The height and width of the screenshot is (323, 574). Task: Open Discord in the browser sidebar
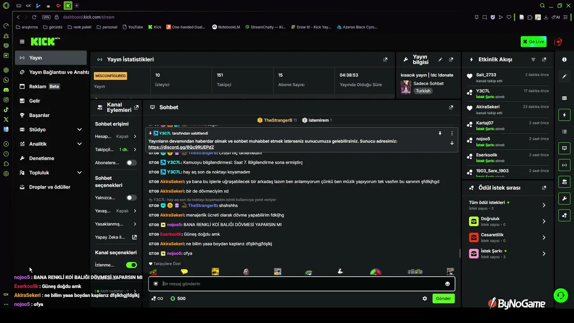click(x=6, y=90)
